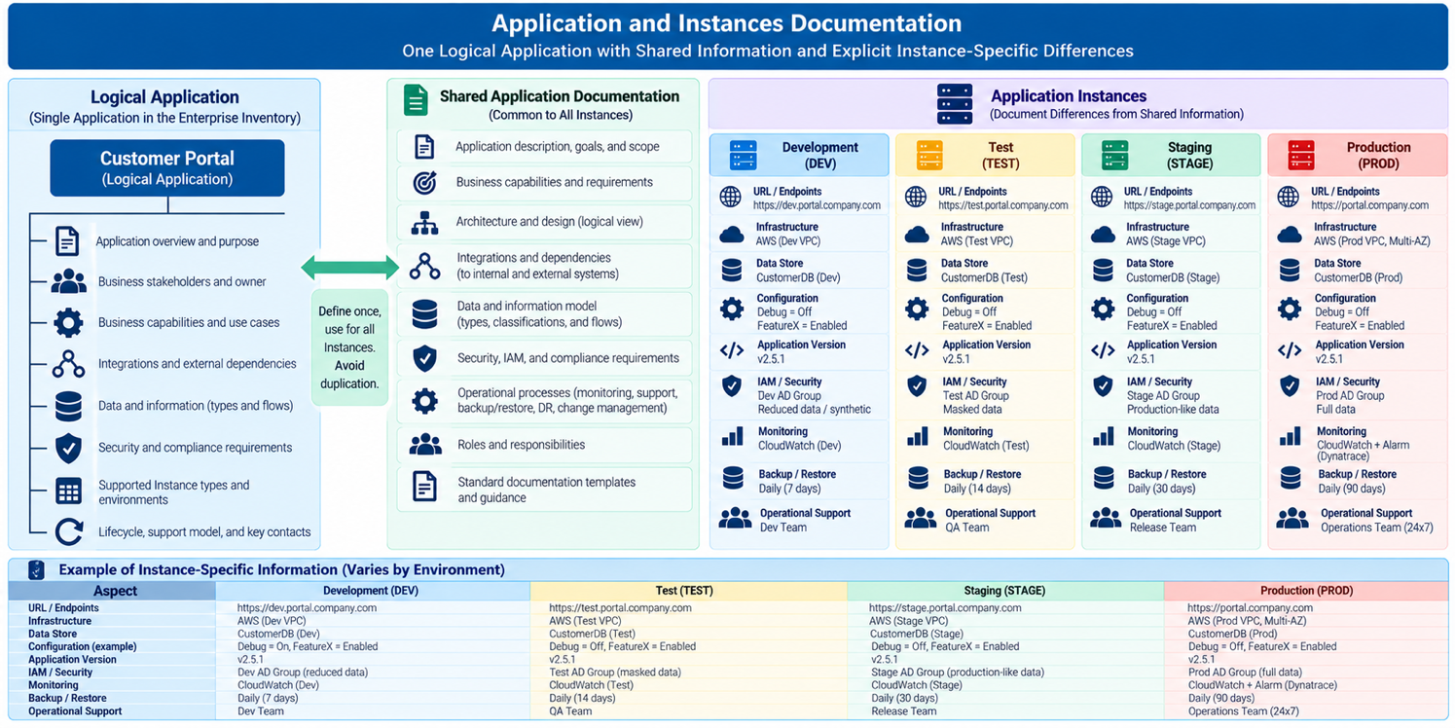Click the bar chart icon beside CloudWatch (Stage)
The height and width of the screenshot is (728, 1455).
coord(1104,437)
